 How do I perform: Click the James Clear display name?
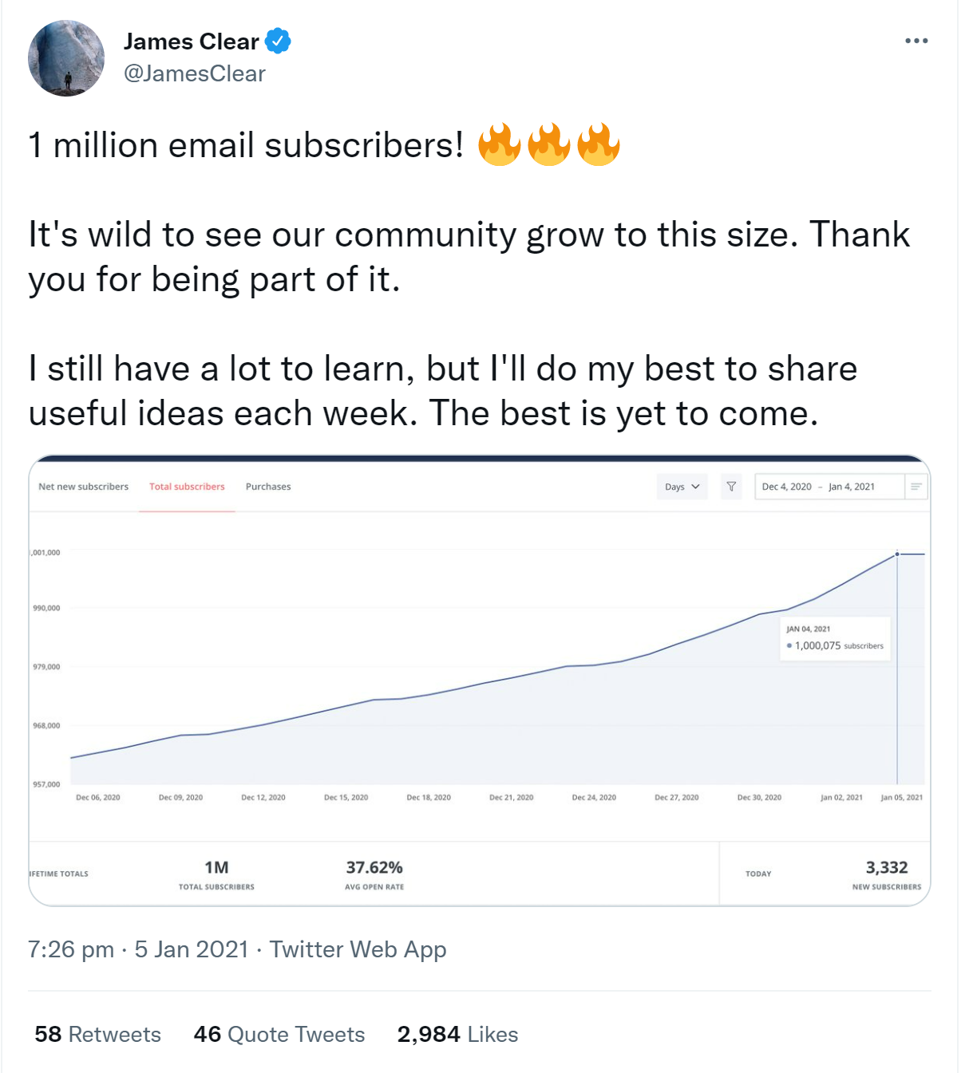[192, 41]
